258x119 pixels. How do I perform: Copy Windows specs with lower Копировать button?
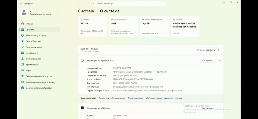[x=208, y=108]
